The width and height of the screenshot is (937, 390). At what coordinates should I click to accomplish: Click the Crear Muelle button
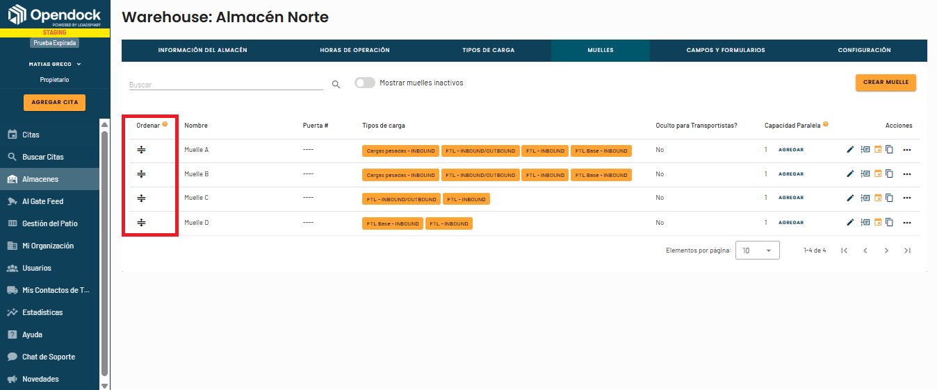[886, 83]
